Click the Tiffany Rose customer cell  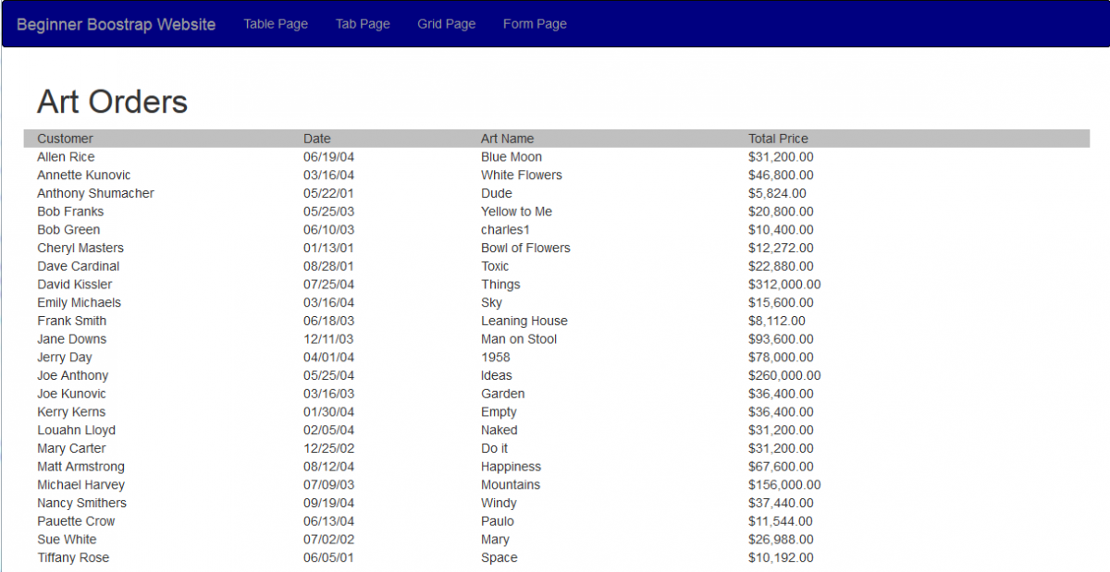(73, 557)
